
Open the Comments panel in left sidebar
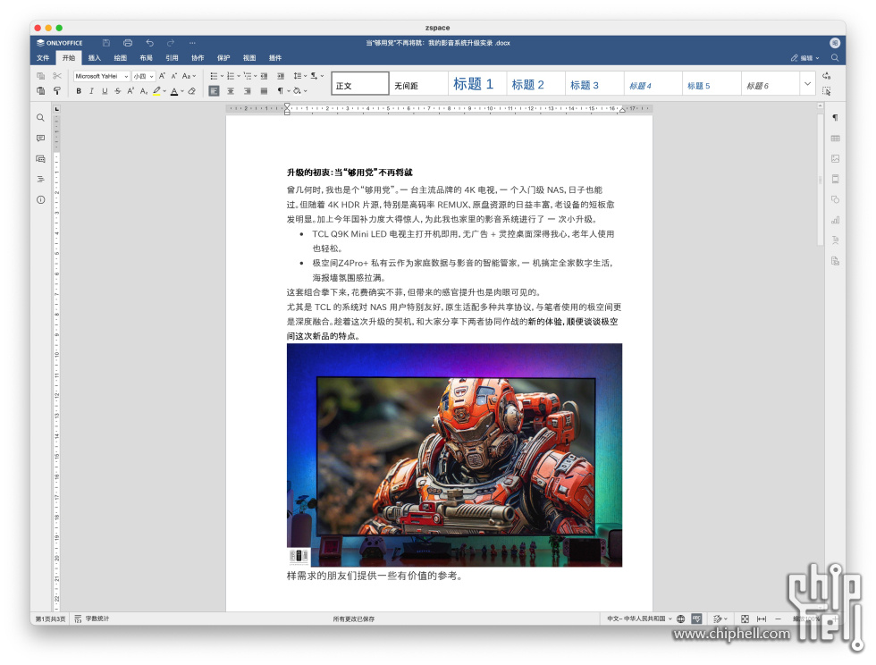tap(40, 138)
